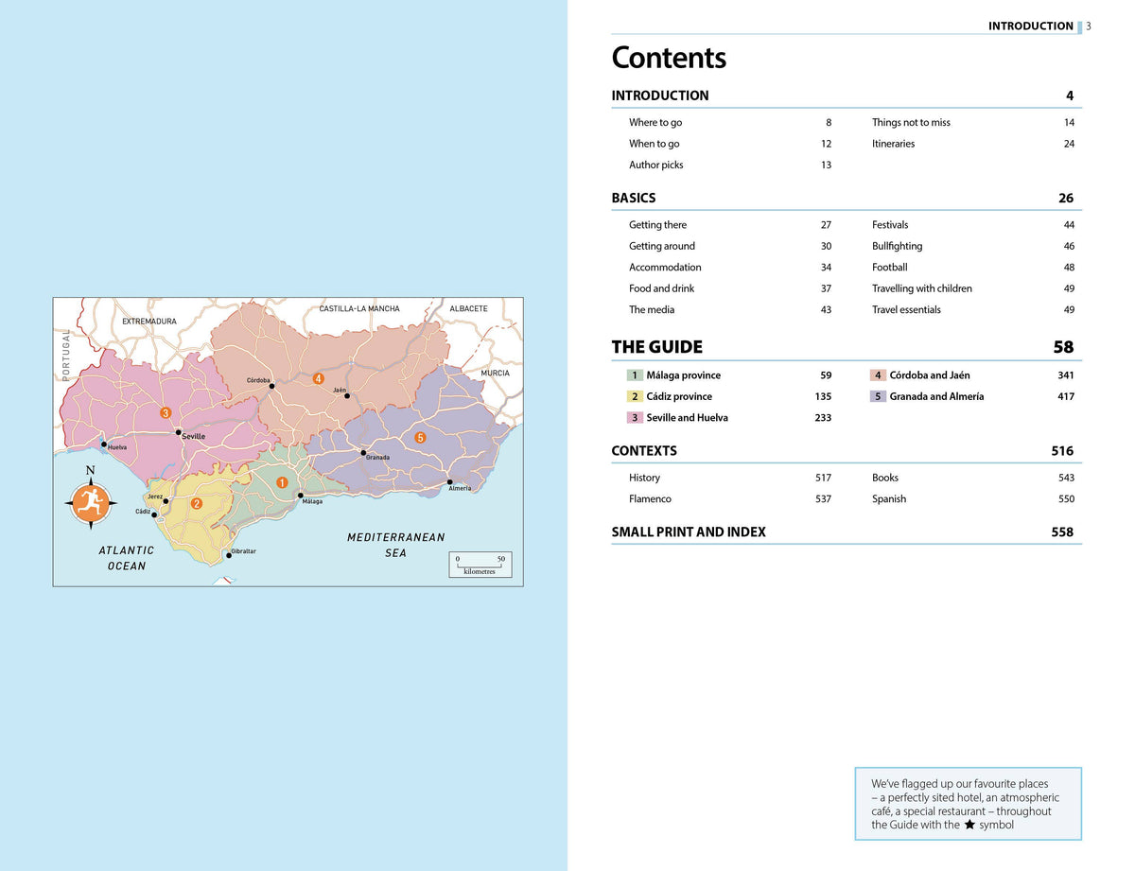Click orange region marker 4 near Córdoba
Screen dimensions: 1135x871
click(319, 379)
